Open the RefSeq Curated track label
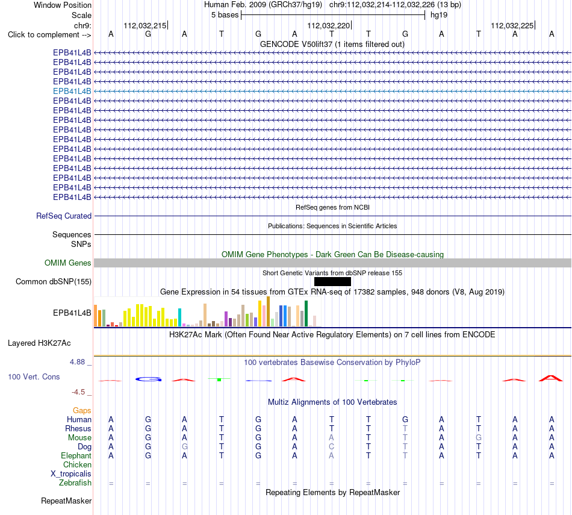The width and height of the screenshot is (572, 515). coord(63,216)
